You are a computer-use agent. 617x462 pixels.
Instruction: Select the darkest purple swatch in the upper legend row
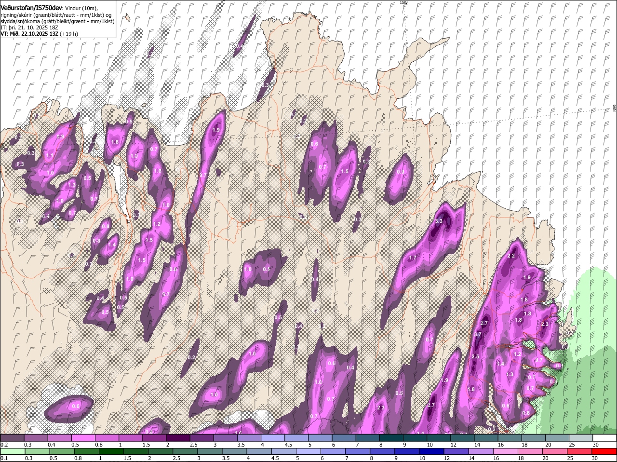pos(179,438)
